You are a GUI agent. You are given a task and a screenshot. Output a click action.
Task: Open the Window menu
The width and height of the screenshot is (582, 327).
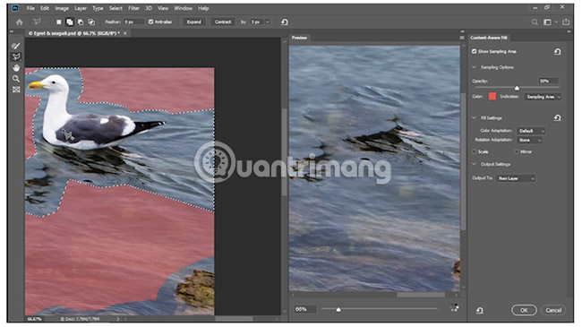pyautogui.click(x=183, y=8)
